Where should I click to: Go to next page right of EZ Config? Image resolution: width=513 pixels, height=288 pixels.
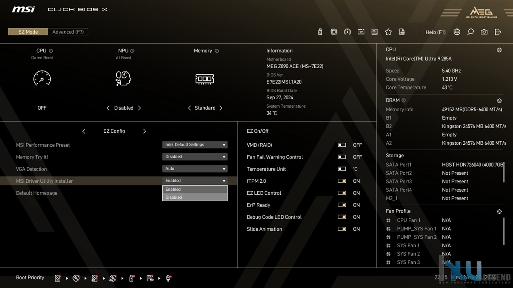point(145,131)
